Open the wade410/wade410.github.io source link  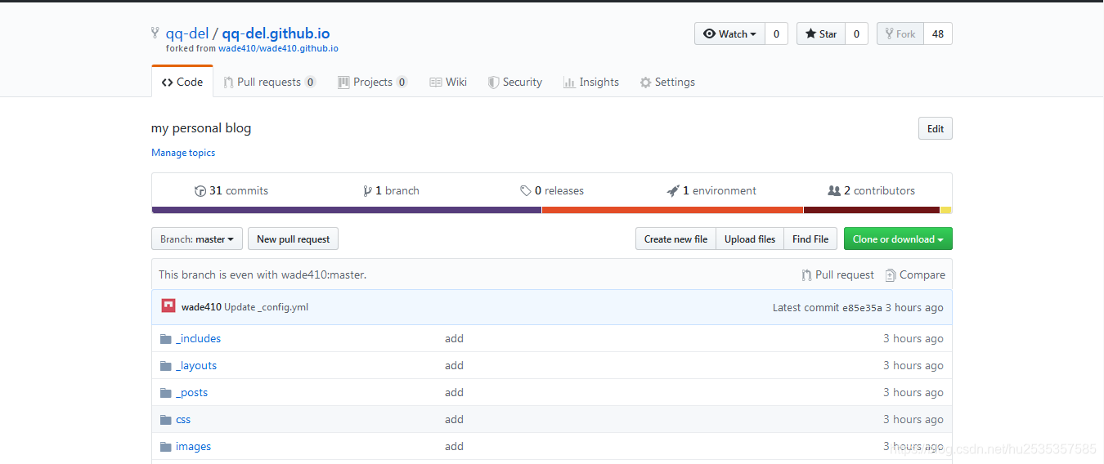[278, 48]
